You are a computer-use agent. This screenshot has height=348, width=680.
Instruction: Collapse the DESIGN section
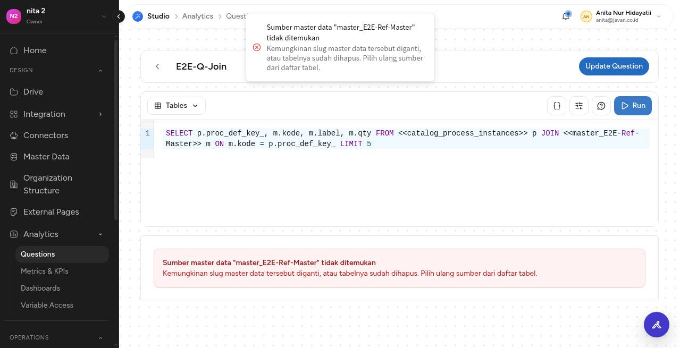pos(100,71)
